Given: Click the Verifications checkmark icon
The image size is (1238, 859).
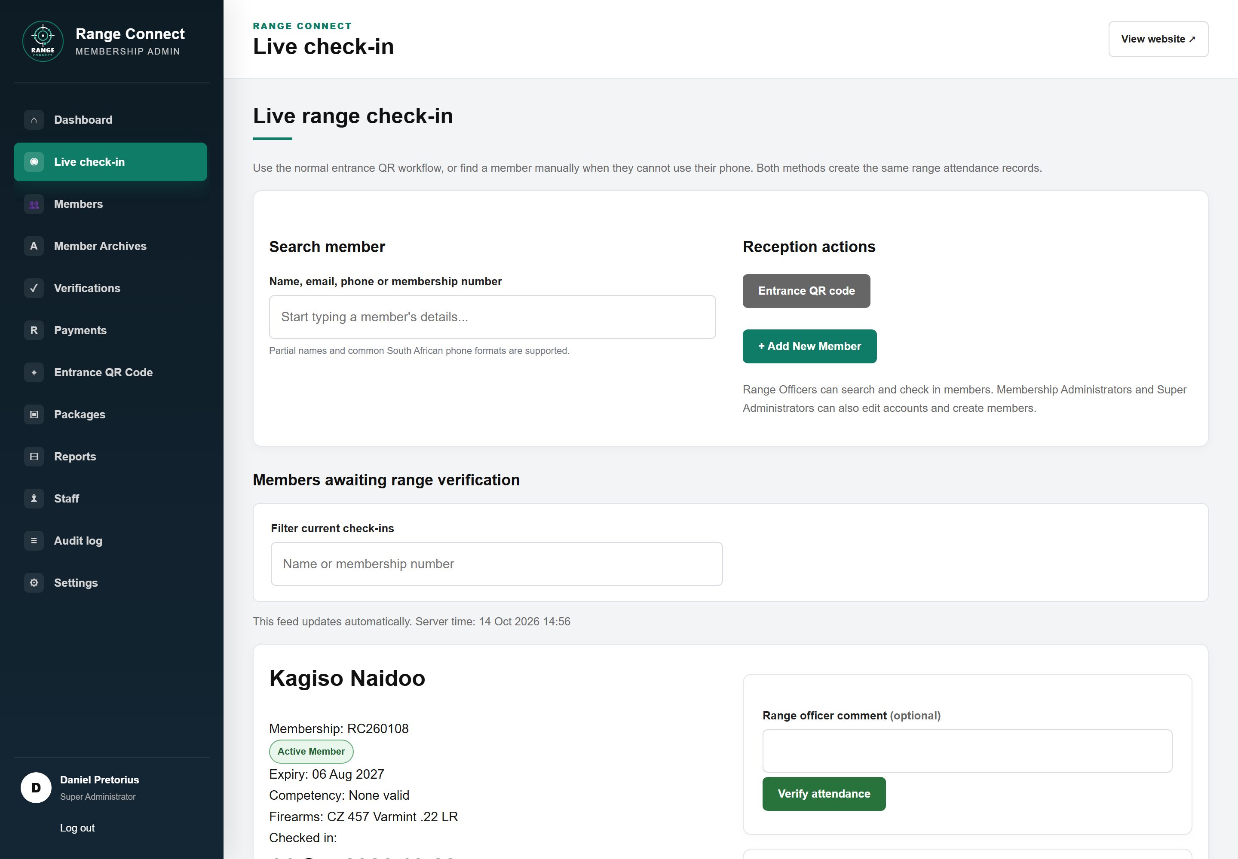Looking at the screenshot, I should 34,288.
